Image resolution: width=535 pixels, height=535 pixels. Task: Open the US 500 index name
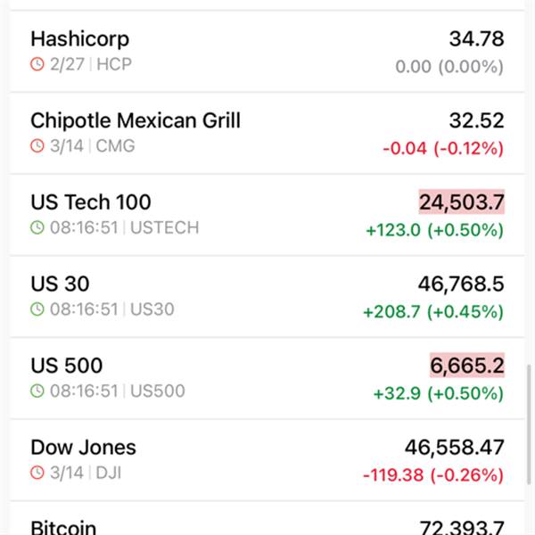[x=67, y=366]
